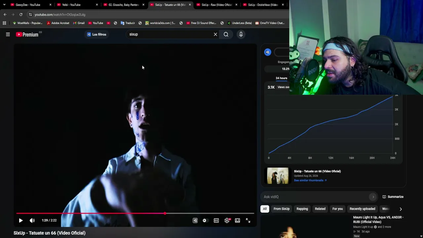Click the Los filtros button
Viewport: 423px width, 238px height.
pyautogui.click(x=96, y=34)
